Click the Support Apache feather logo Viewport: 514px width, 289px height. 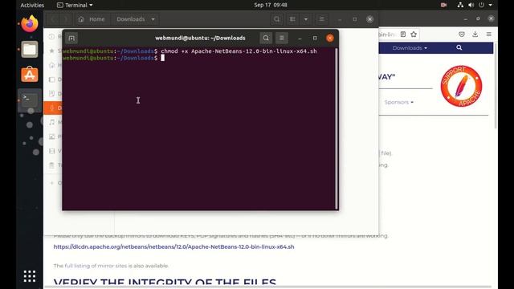(461, 86)
